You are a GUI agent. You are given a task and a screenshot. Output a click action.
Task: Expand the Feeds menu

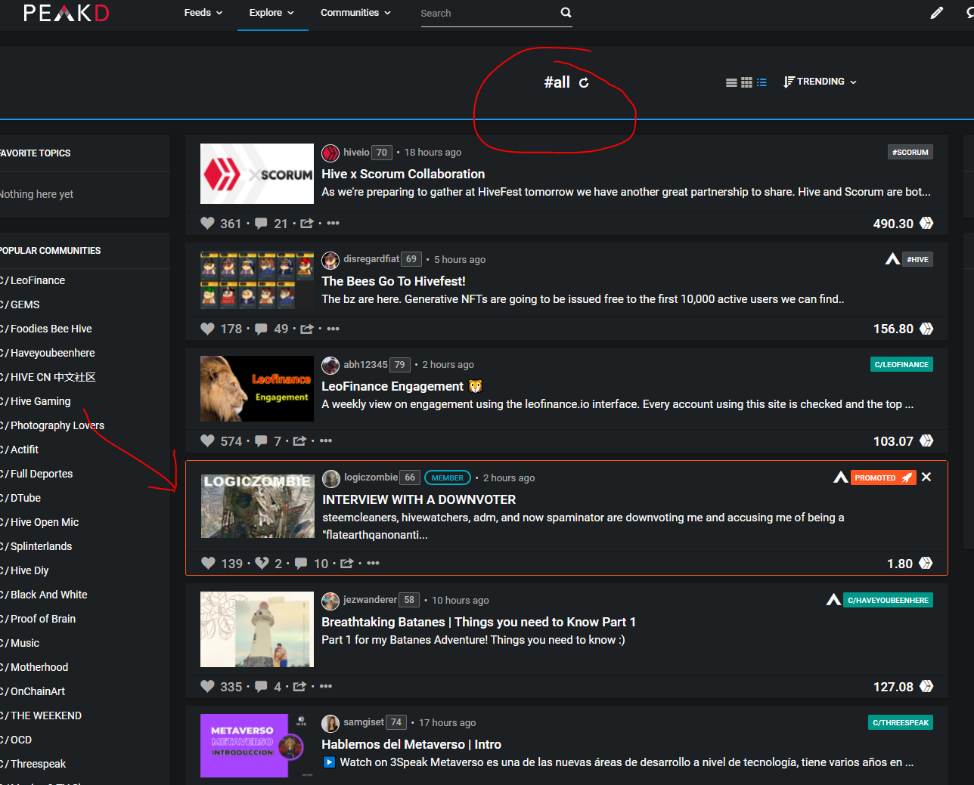click(203, 13)
